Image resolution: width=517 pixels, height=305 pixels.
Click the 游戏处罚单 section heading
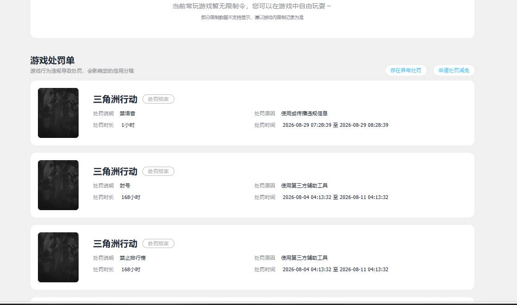click(x=52, y=61)
